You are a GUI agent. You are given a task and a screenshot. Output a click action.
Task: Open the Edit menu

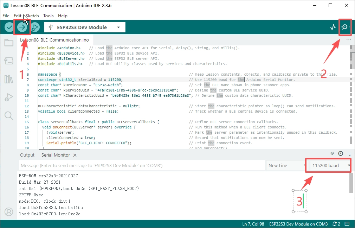click(x=18, y=15)
